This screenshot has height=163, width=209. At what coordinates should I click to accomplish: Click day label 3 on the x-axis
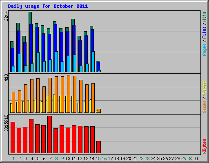(x=26, y=159)
